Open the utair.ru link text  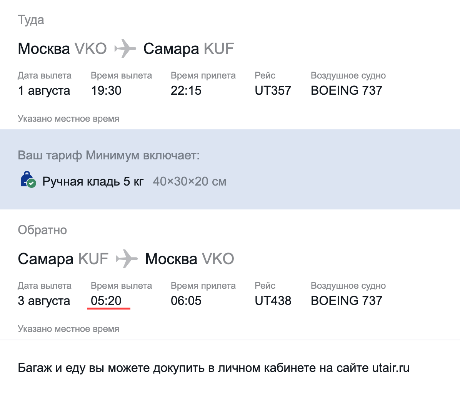(391, 368)
